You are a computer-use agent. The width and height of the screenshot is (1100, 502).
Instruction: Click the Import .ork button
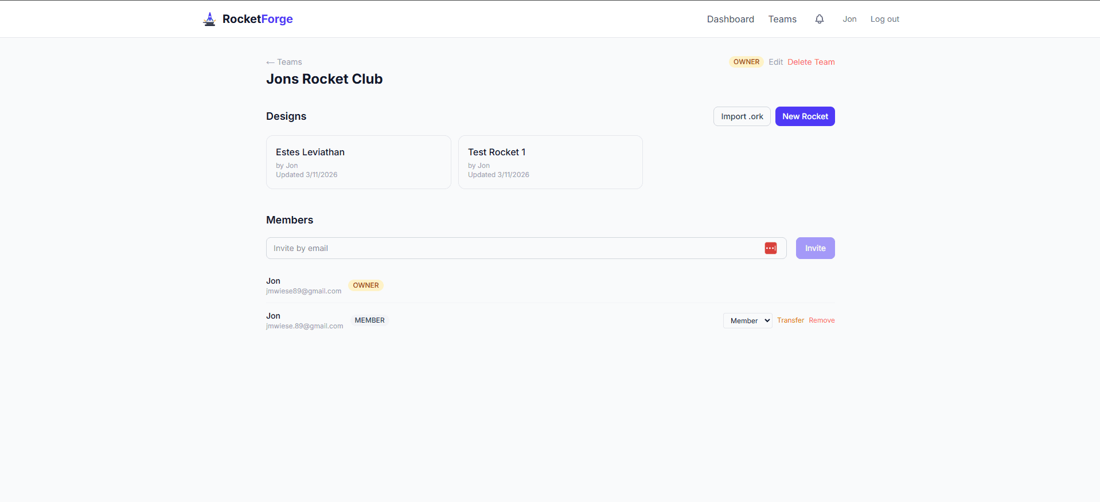click(742, 116)
